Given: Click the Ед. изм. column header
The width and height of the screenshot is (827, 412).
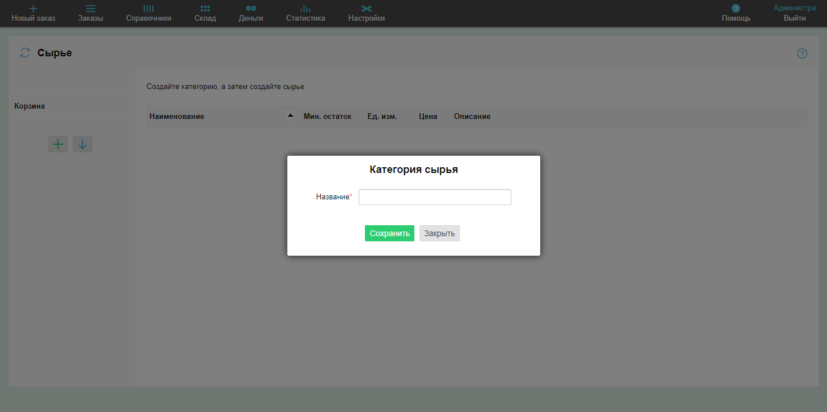Looking at the screenshot, I should (x=382, y=116).
